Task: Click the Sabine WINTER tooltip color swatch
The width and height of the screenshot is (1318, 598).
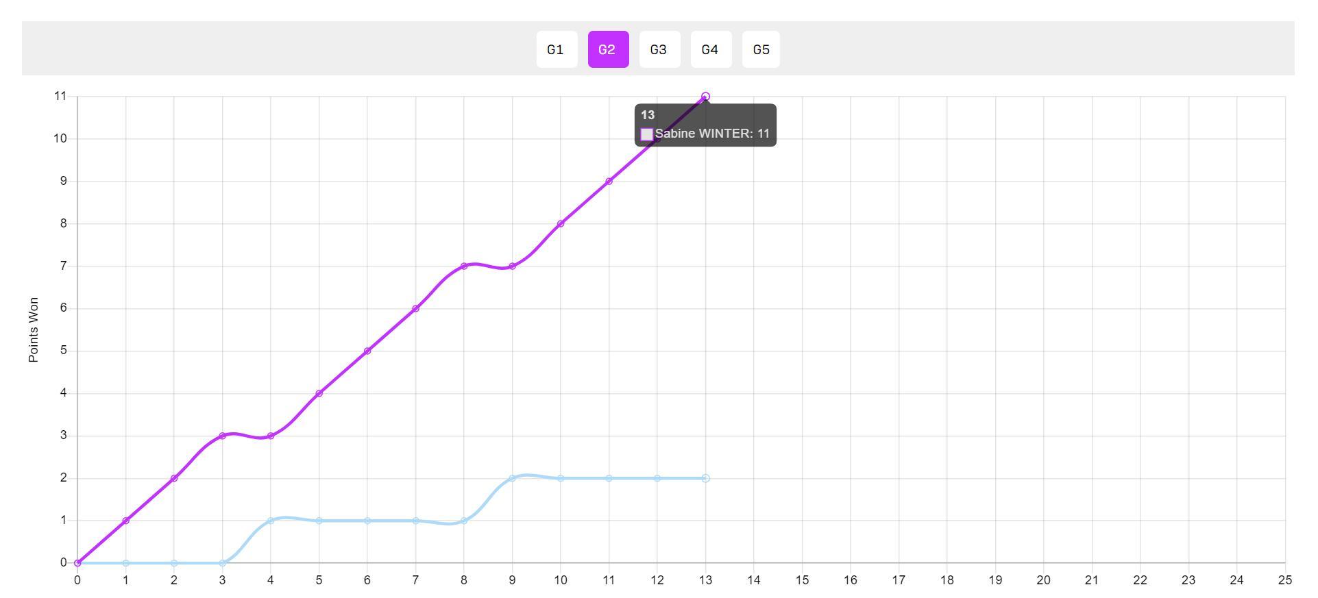Action: tap(646, 134)
